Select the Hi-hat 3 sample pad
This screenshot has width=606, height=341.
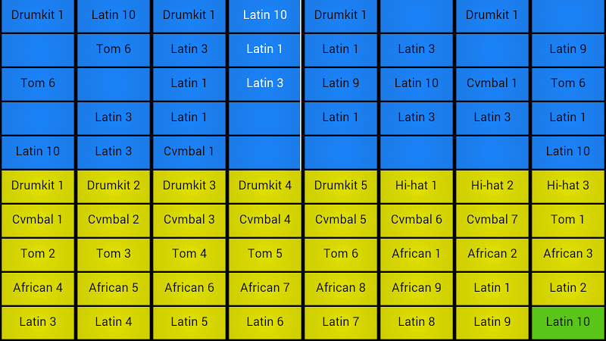[568, 186]
